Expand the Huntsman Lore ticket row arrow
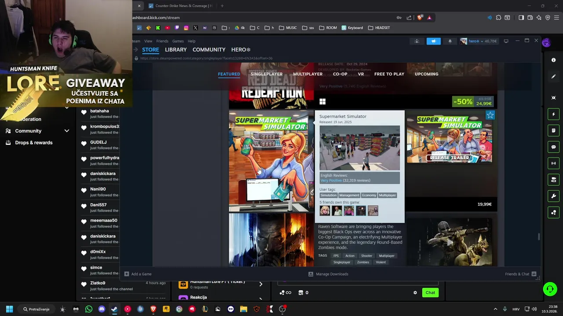The height and width of the screenshot is (316, 563). pos(261,284)
